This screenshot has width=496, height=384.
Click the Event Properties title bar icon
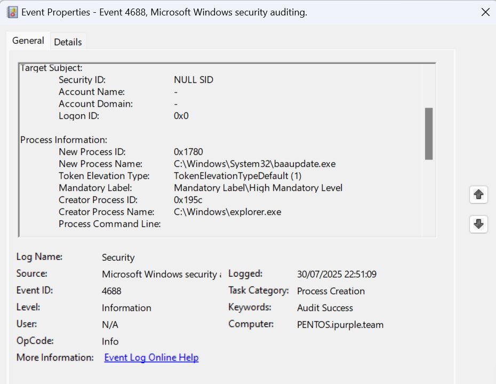coord(12,12)
